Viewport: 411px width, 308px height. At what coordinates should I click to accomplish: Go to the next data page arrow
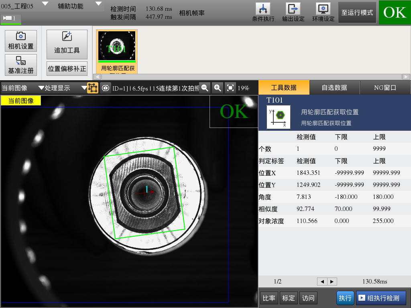[332, 282]
